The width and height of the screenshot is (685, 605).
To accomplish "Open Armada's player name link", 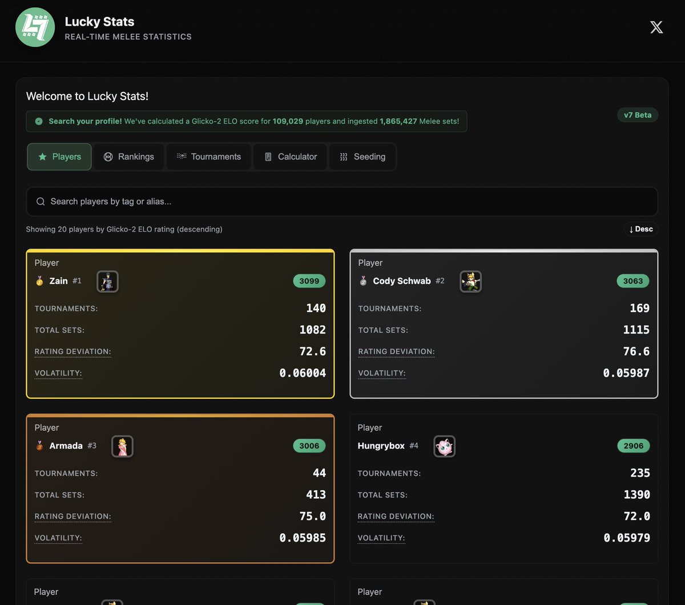I will click(66, 446).
